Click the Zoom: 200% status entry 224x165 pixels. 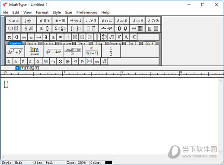click(x=76, y=163)
